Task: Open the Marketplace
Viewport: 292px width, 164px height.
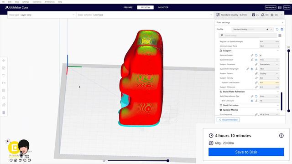Action: click(271, 7)
